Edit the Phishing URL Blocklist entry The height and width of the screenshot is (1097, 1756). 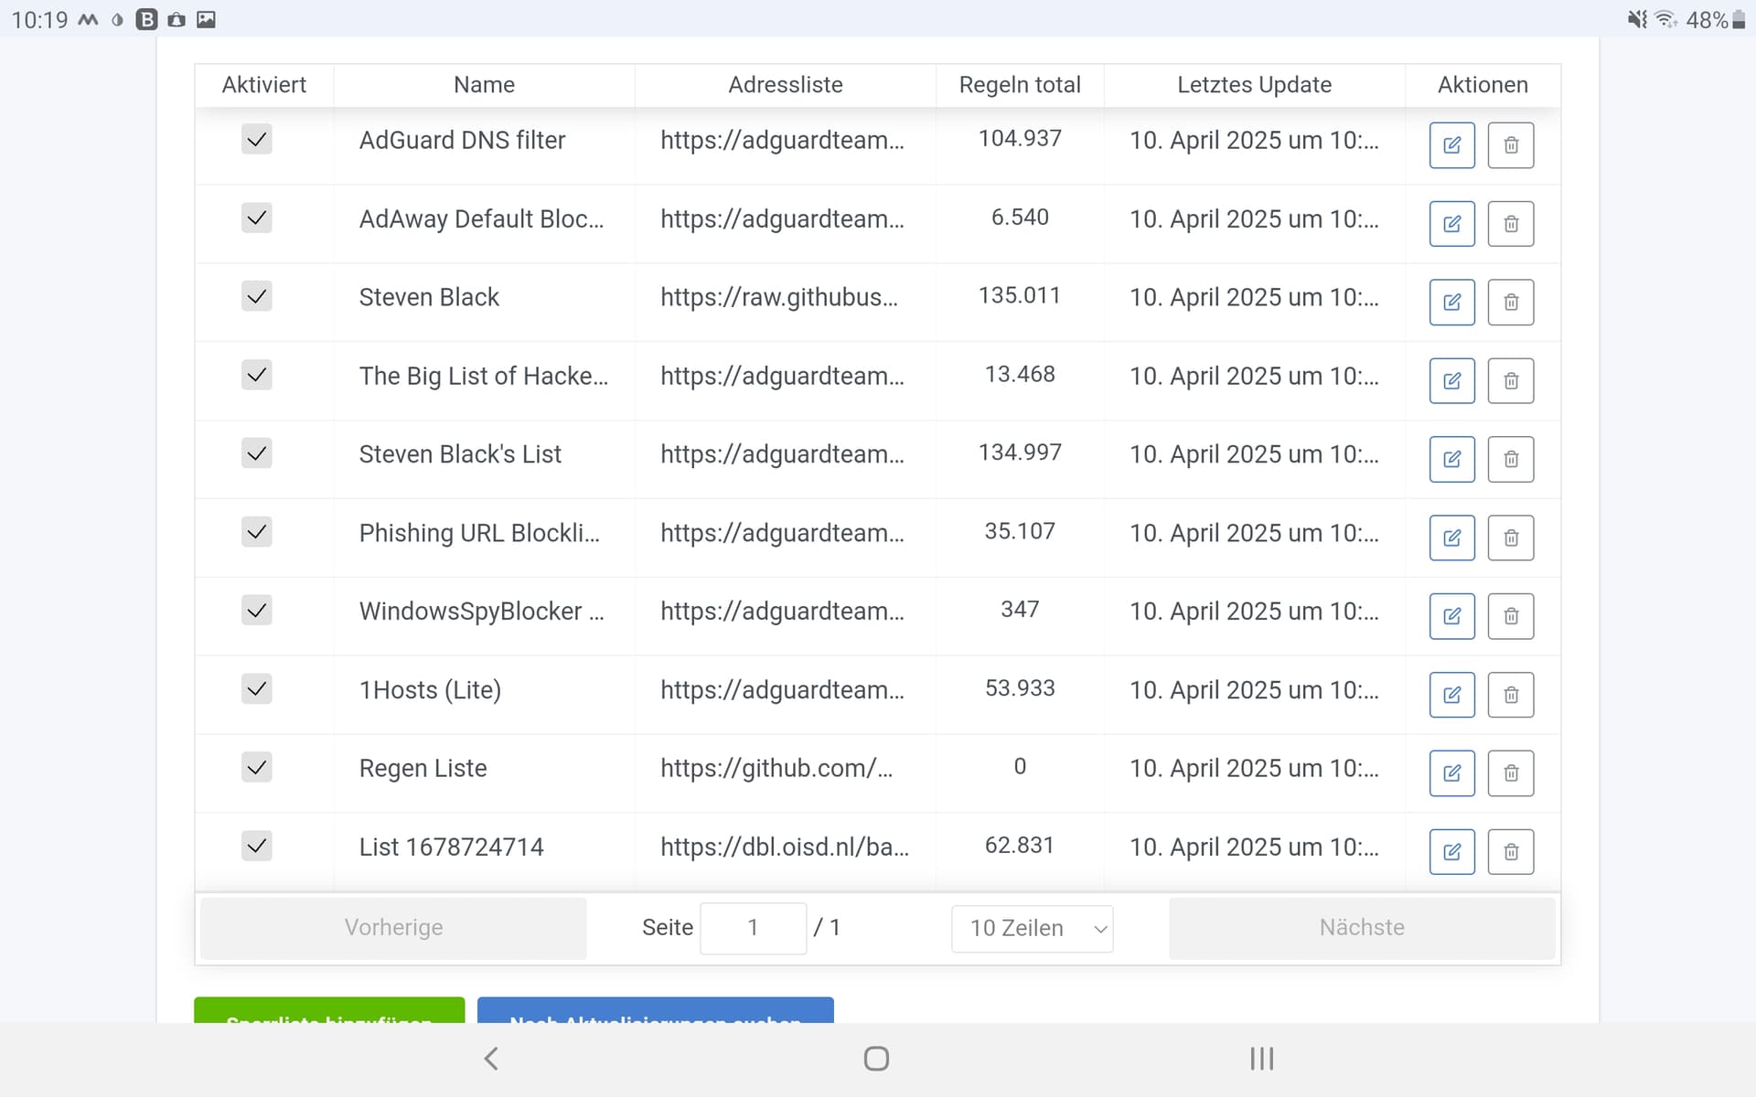[1451, 538]
